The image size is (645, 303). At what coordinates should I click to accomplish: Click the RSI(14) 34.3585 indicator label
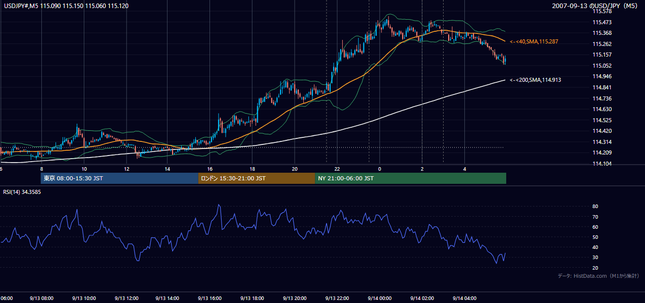click(x=22, y=192)
